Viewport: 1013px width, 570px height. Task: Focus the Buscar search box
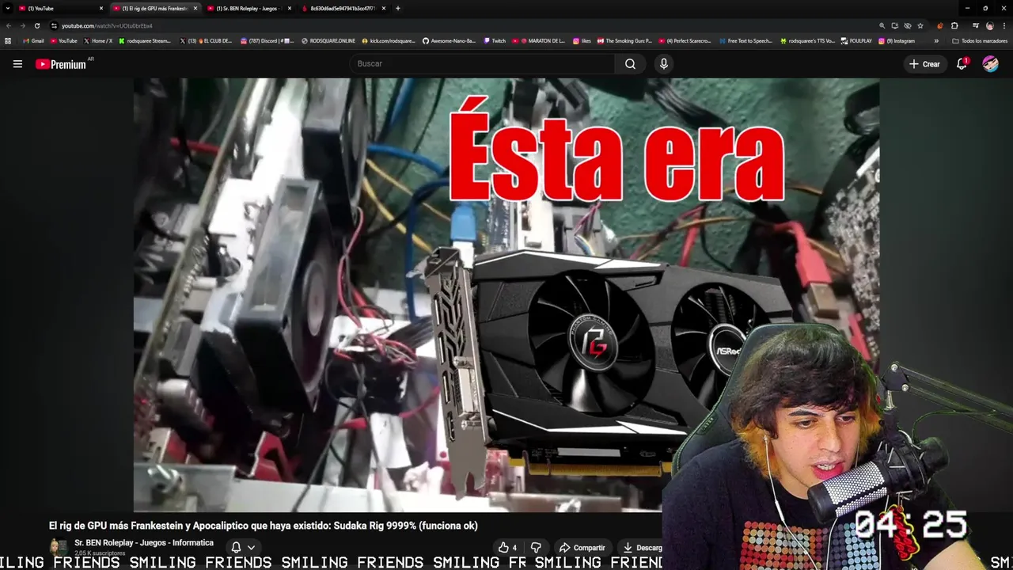coord(482,64)
